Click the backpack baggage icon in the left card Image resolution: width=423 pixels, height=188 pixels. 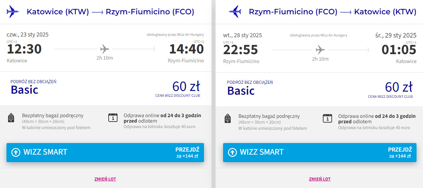(x=11, y=118)
